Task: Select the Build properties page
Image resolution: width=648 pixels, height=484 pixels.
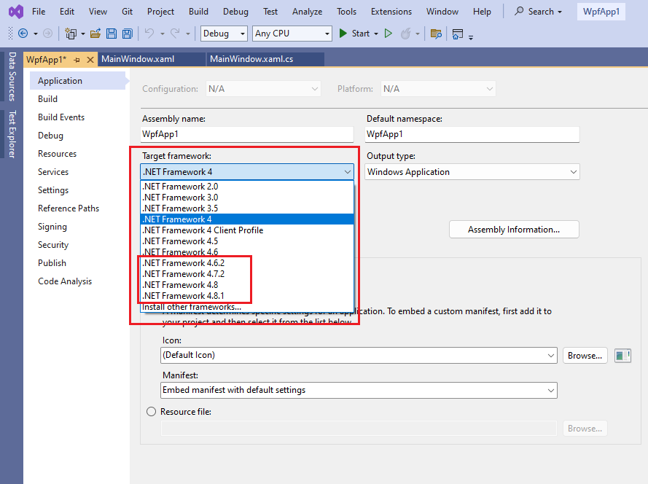Action: 47,99
